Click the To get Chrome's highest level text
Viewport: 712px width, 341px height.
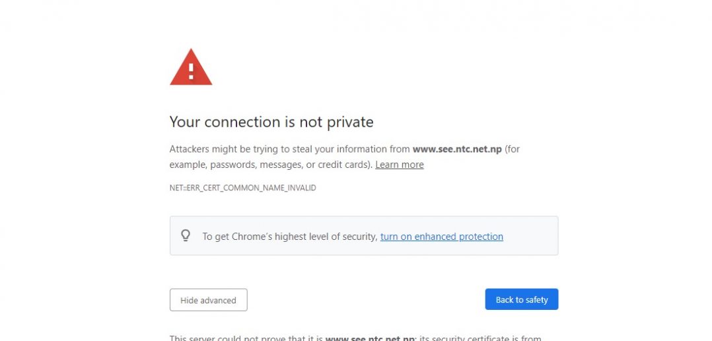pos(290,237)
